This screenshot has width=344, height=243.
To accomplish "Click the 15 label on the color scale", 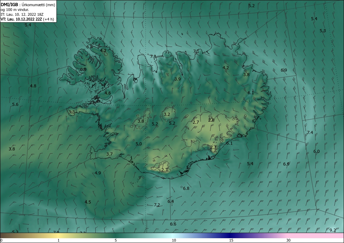I will point(231,240).
